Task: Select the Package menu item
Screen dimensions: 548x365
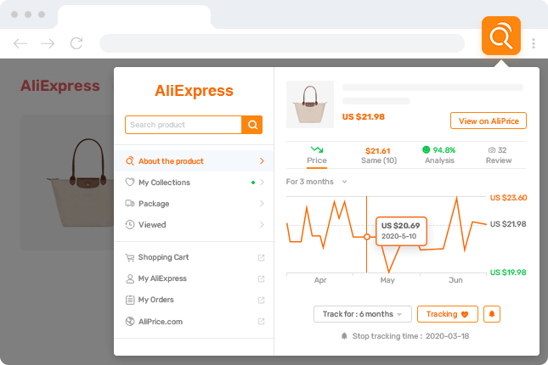Action: click(x=194, y=203)
